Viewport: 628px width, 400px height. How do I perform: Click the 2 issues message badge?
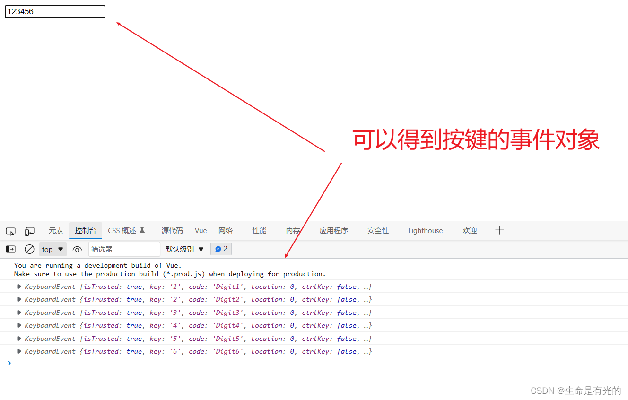click(x=221, y=249)
